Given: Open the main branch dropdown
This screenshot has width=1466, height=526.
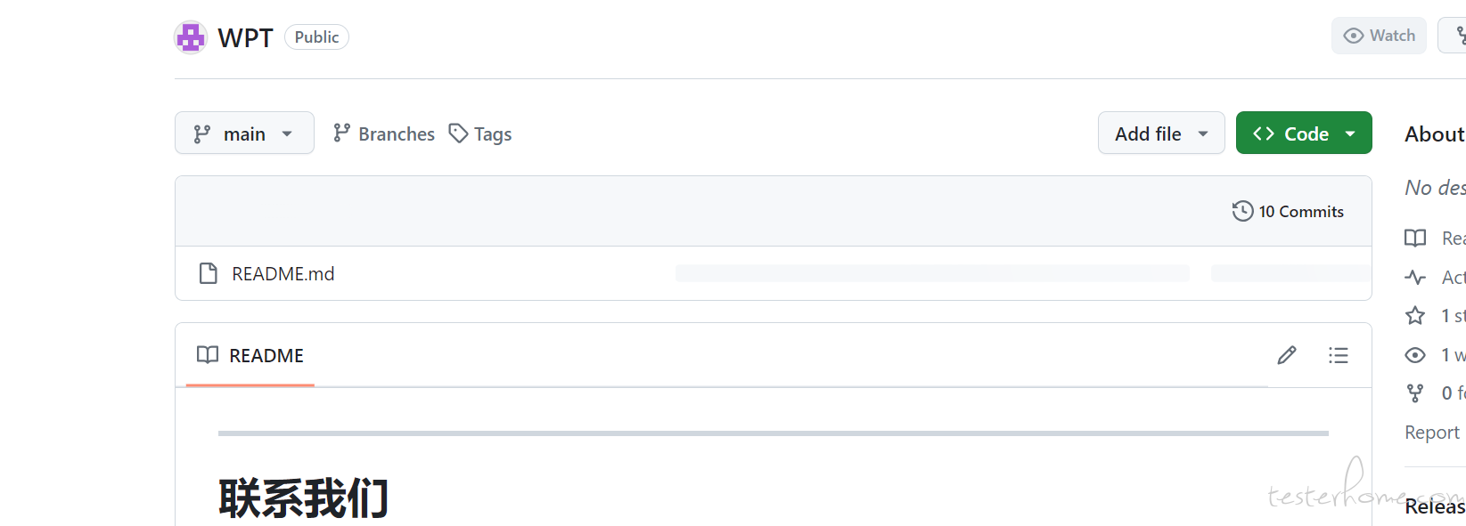Looking at the screenshot, I should [x=244, y=133].
